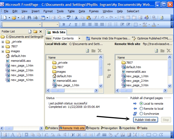This screenshot has width=174, height=139.
Task: Click the Copy icon
Action: [x=82, y=18]
